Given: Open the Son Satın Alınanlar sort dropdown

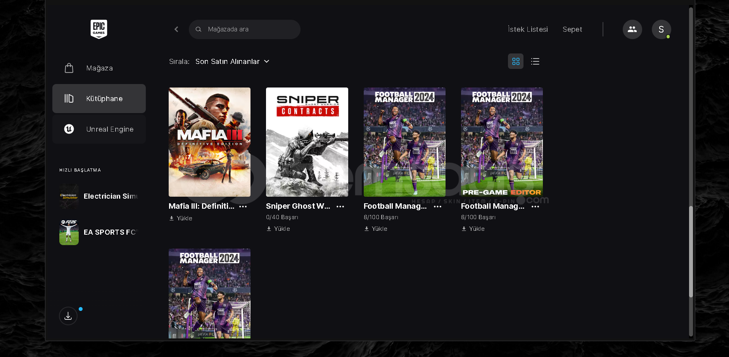Looking at the screenshot, I should pos(232,62).
